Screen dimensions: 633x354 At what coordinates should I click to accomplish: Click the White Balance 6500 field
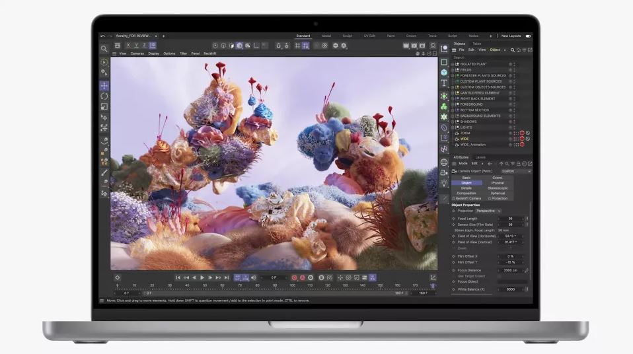pyautogui.click(x=511, y=289)
